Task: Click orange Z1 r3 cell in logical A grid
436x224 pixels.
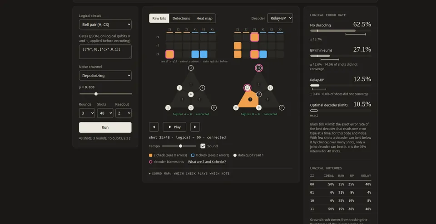Action: point(169,54)
